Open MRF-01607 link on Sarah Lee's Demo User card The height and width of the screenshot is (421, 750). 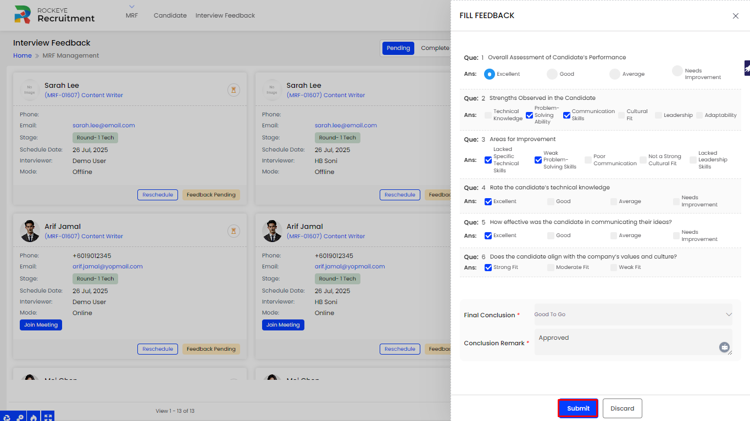point(84,96)
